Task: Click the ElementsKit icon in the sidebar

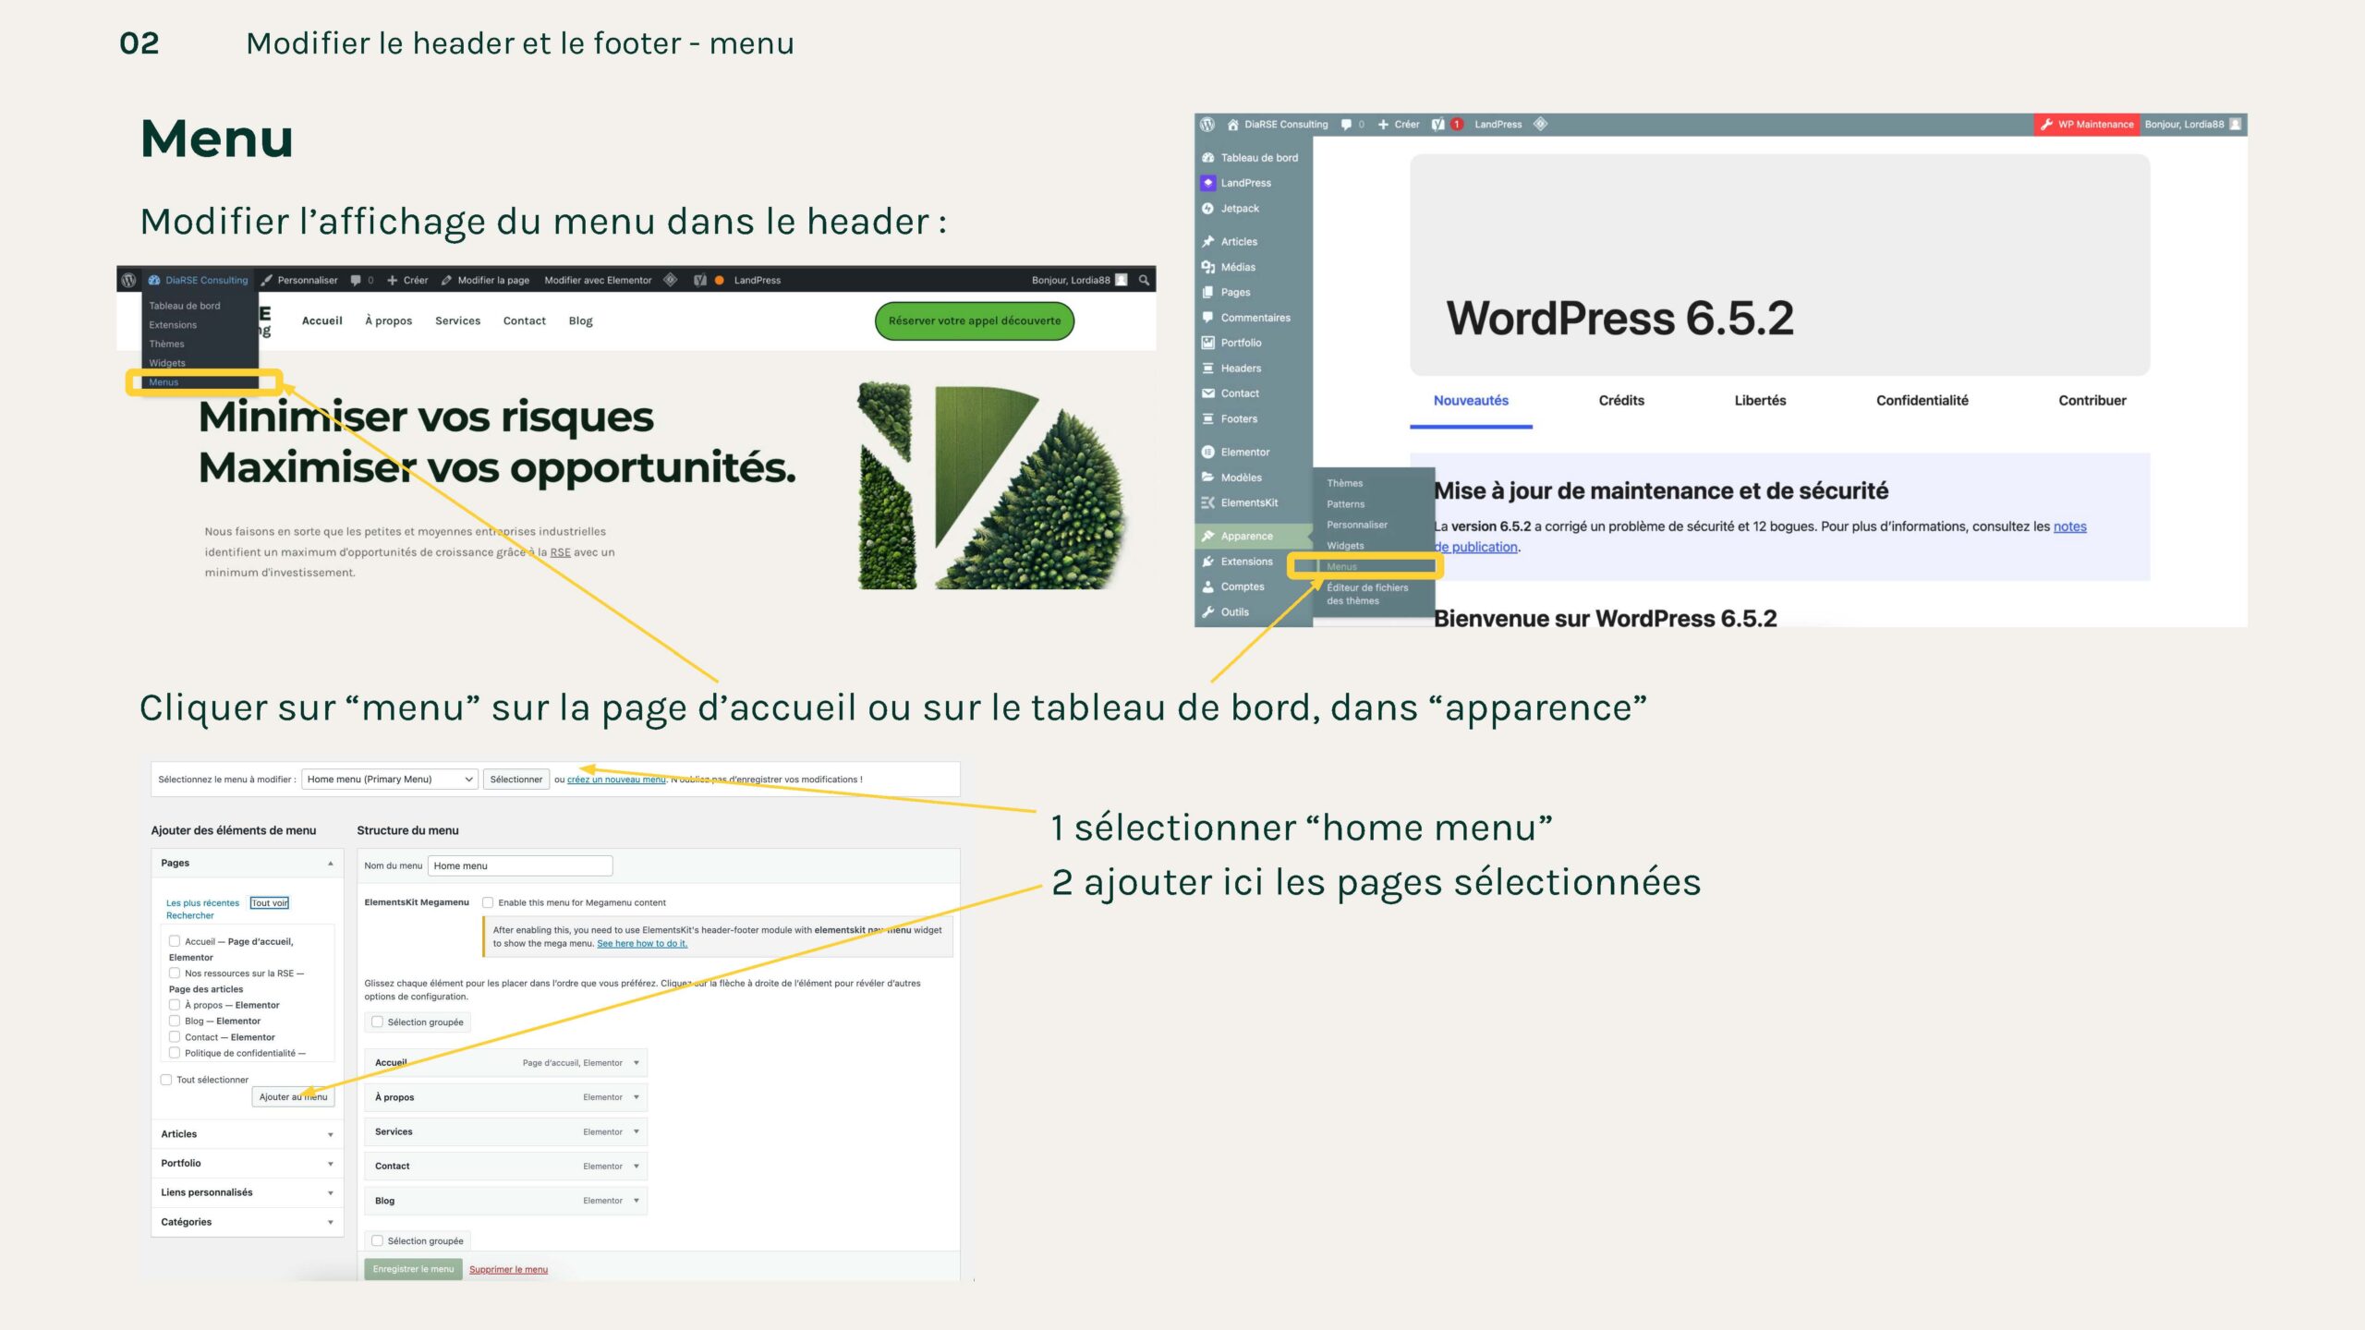Action: (1207, 502)
